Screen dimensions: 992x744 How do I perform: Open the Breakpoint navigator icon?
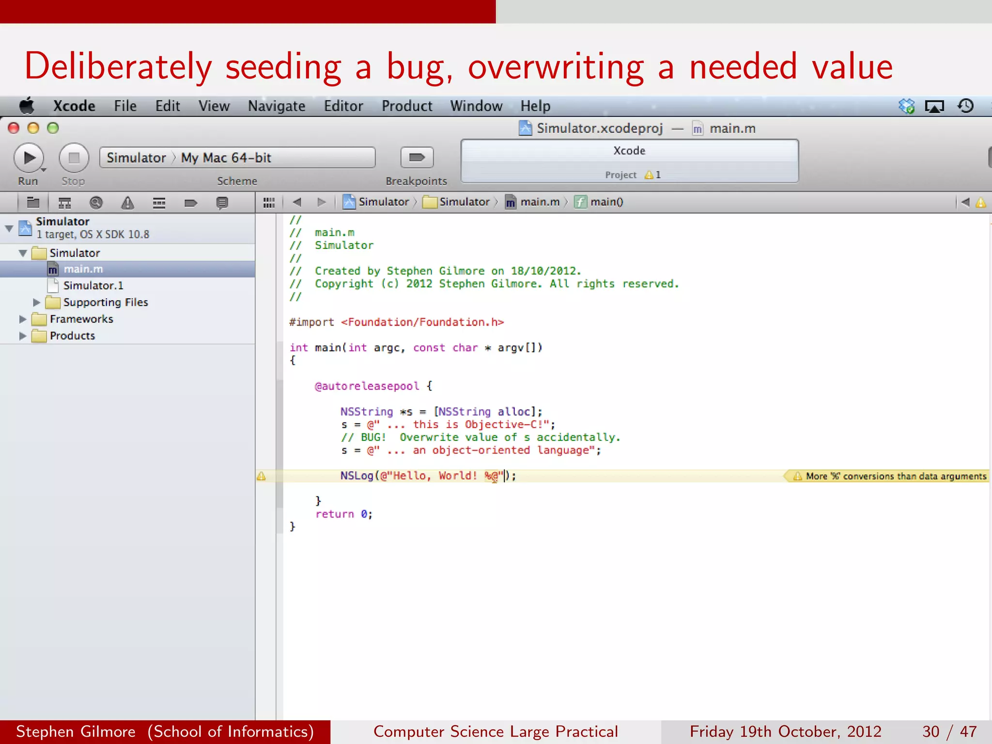tap(191, 202)
